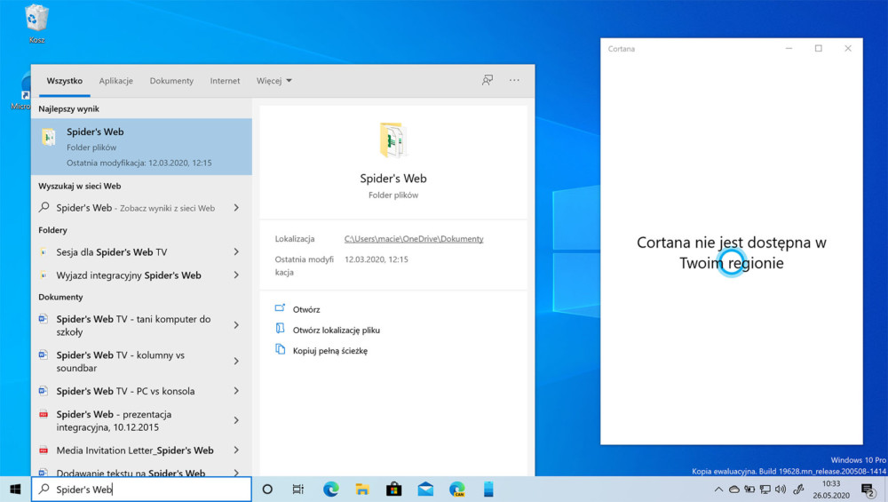Click the Cortana listening ring in Cortana window
This screenshot has width=888, height=502.
731,262
